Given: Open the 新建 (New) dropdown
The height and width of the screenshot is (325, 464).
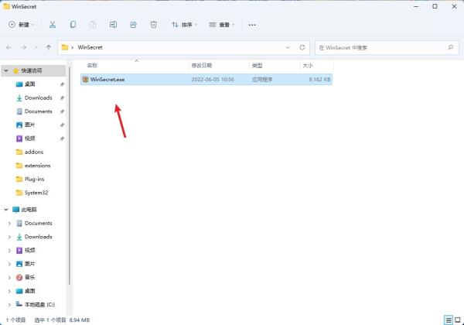Looking at the screenshot, I should [x=21, y=25].
